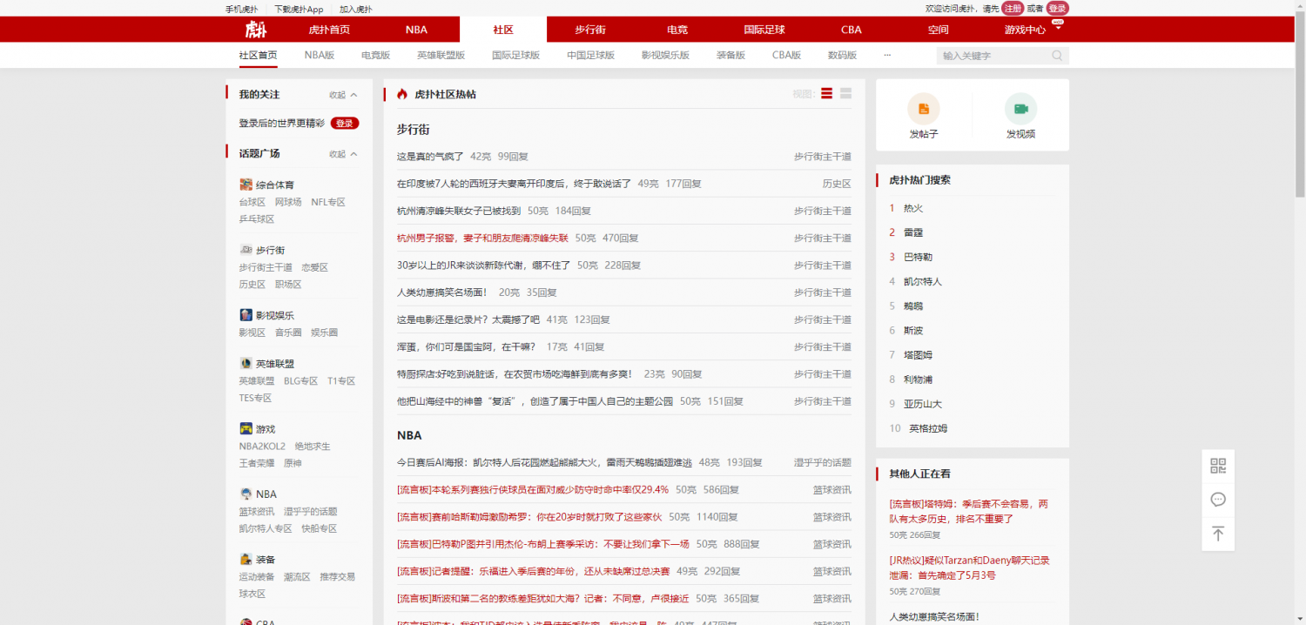Open the sidebar link 王者荣耀
The width and height of the screenshot is (1306, 625).
257,463
